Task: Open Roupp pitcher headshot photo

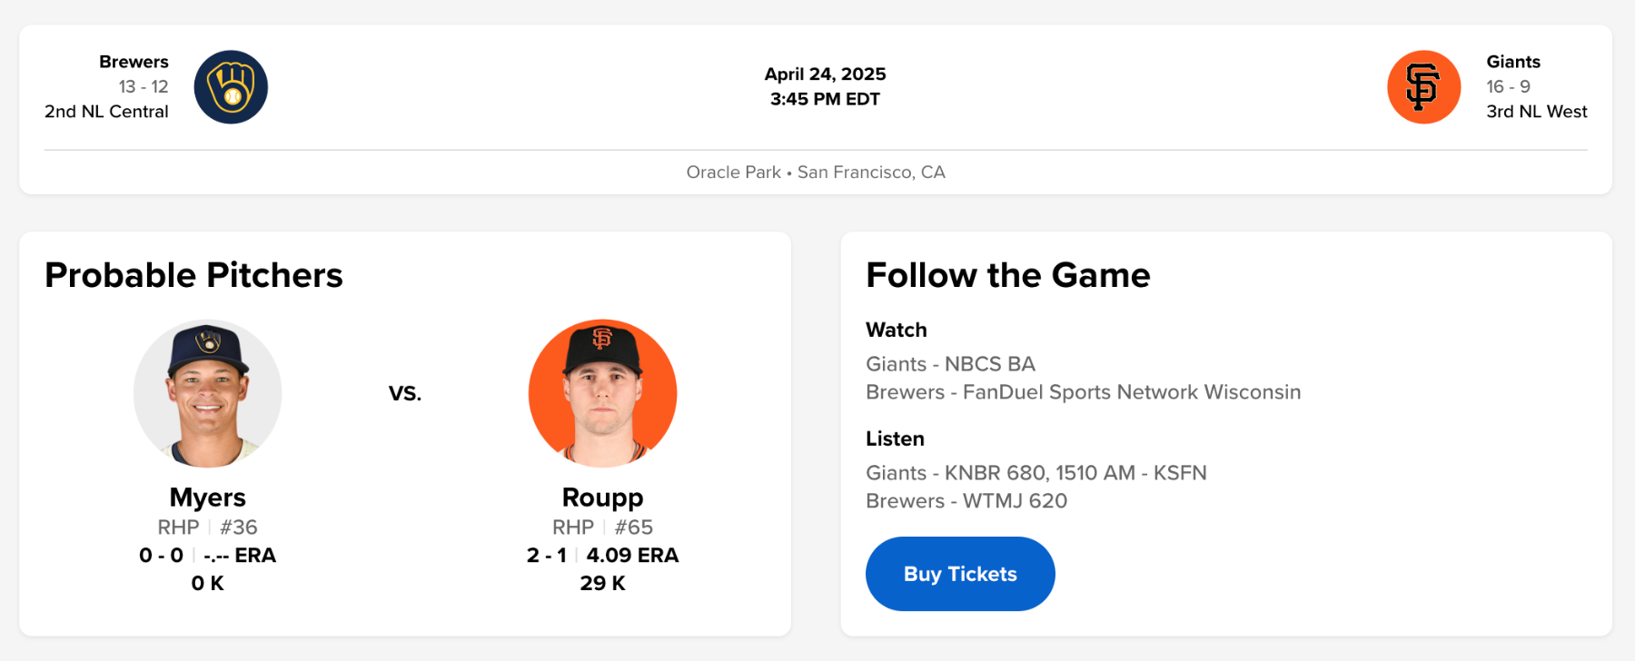Action: pos(602,393)
